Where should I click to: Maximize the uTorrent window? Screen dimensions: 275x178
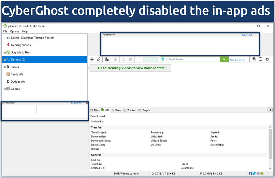pyautogui.click(x=258, y=26)
